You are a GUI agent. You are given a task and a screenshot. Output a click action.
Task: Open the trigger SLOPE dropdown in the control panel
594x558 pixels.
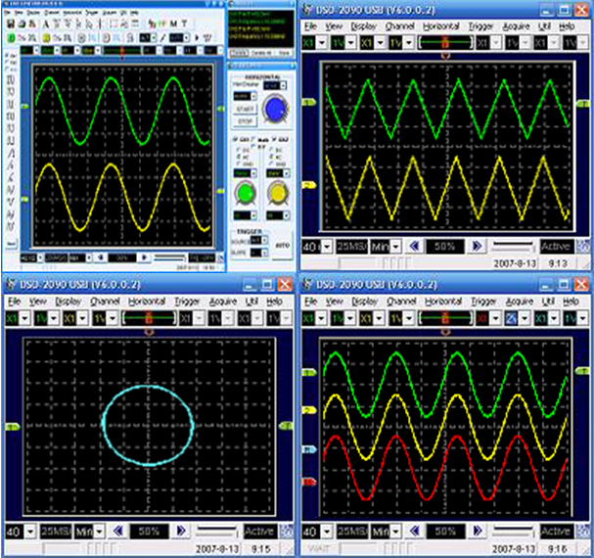[264, 253]
